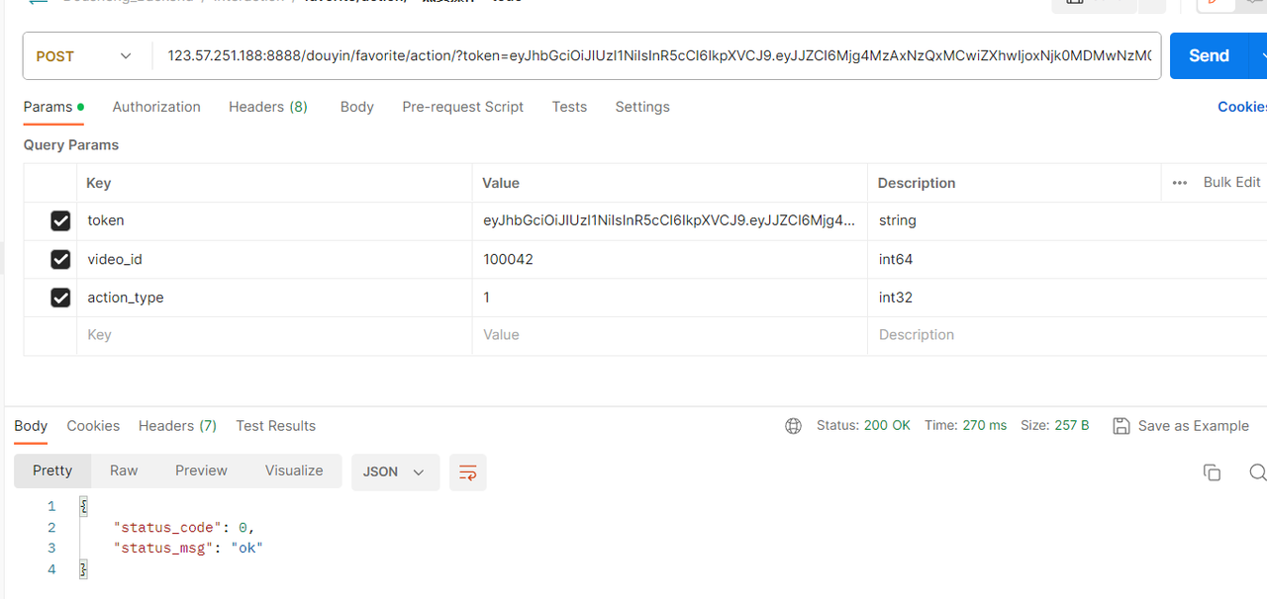Click the empty Key placeholder field
This screenshot has height=599, width=1267.
tap(274, 335)
